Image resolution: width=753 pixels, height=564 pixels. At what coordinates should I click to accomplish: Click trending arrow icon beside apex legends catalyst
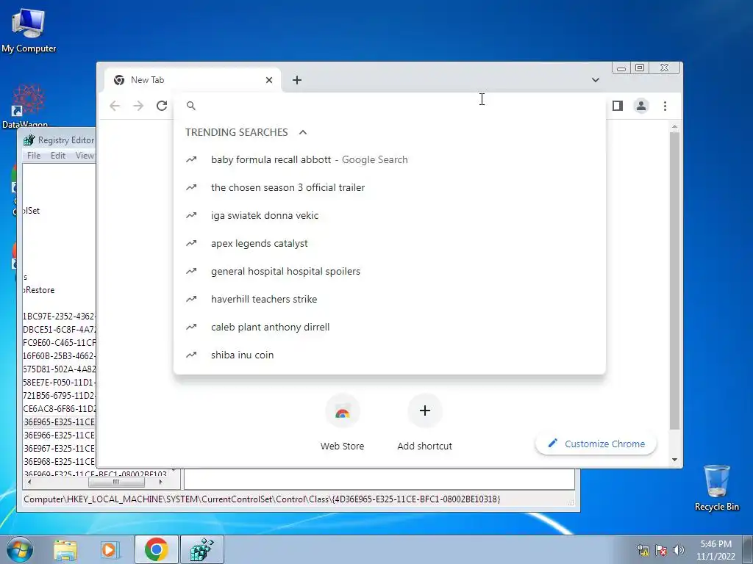click(x=191, y=243)
